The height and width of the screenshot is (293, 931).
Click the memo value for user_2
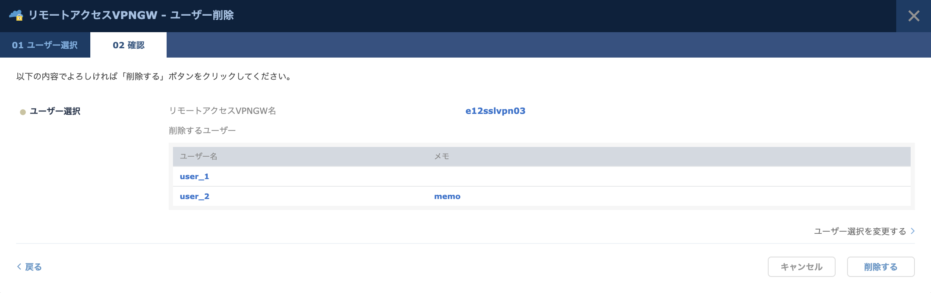point(447,196)
